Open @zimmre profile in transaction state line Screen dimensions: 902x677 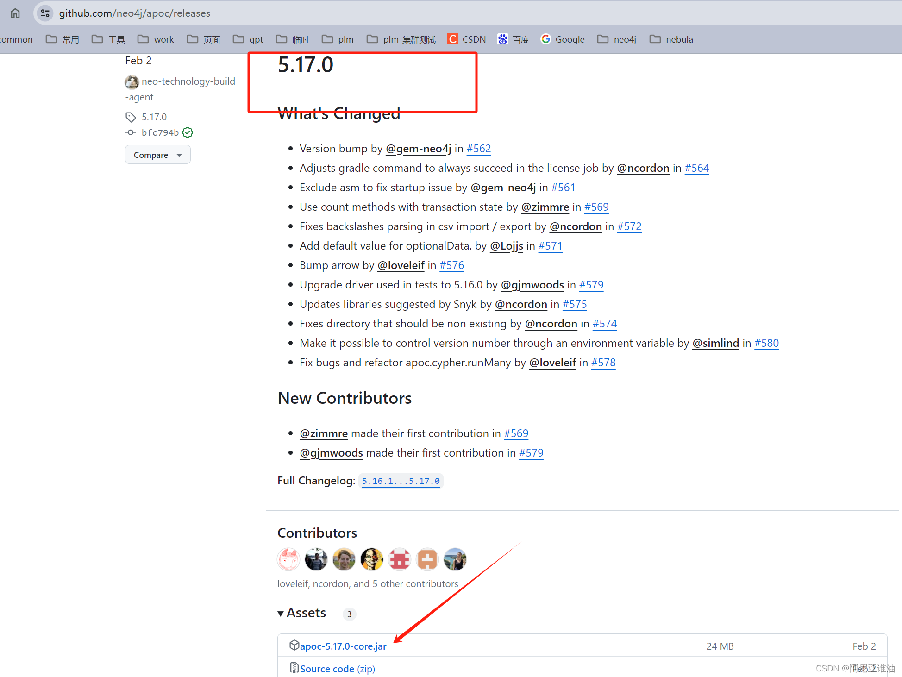[x=545, y=207]
